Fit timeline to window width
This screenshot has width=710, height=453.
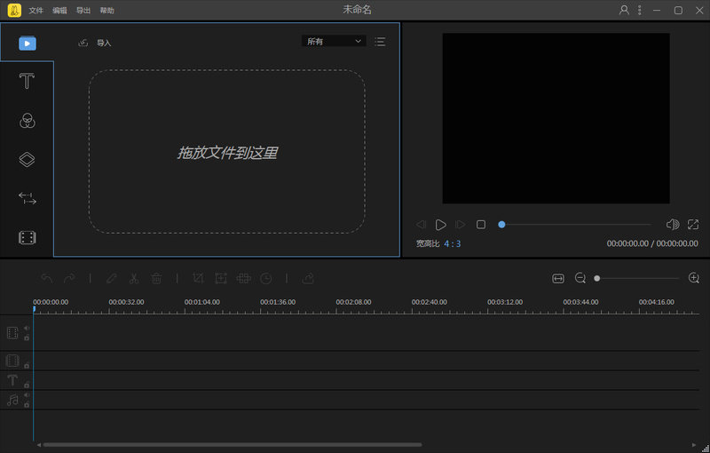pos(558,279)
